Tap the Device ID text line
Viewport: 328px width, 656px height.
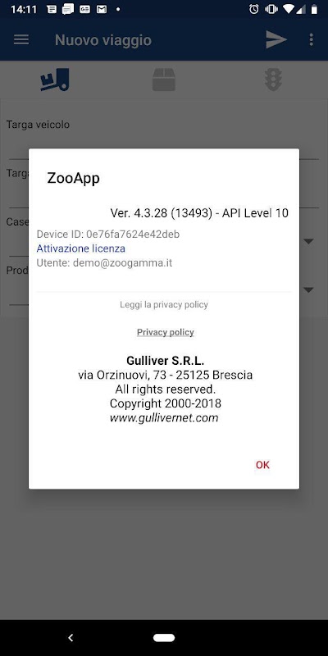click(x=108, y=235)
